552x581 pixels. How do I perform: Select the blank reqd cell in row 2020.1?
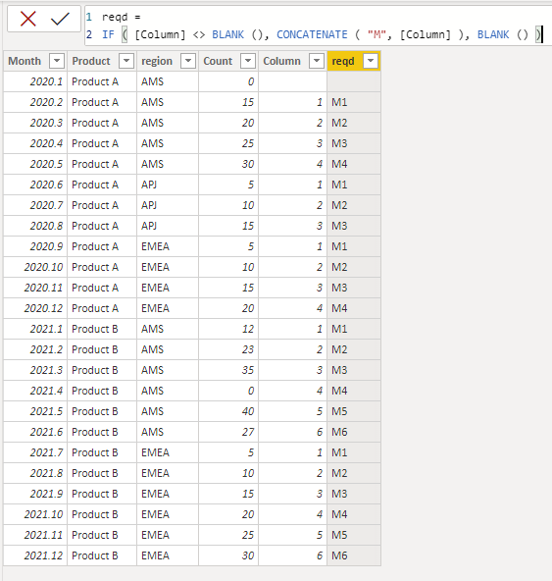click(x=354, y=81)
